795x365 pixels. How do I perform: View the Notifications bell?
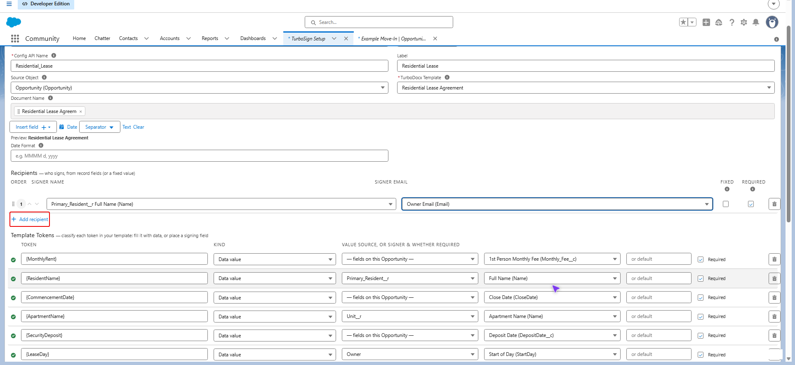(756, 22)
